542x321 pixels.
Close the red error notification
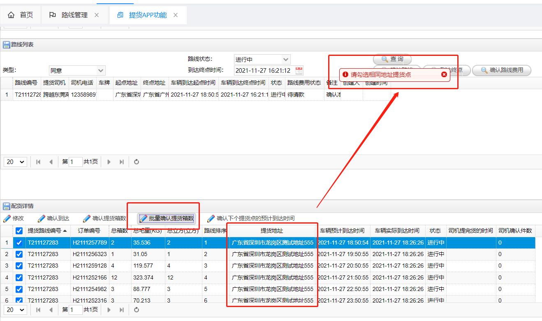click(444, 74)
